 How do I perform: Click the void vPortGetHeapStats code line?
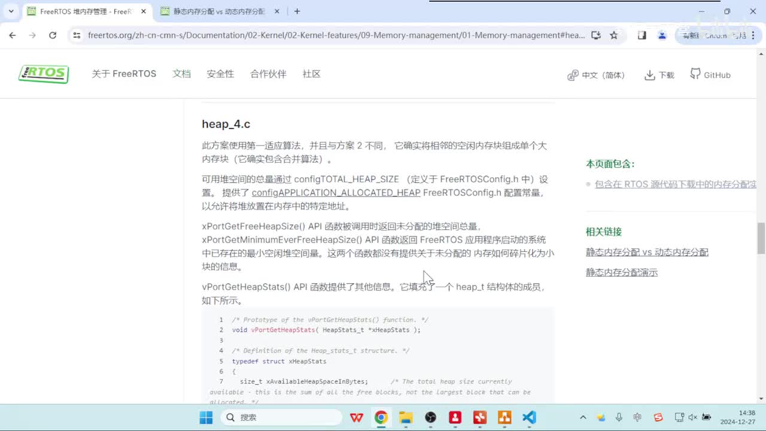[326, 330]
